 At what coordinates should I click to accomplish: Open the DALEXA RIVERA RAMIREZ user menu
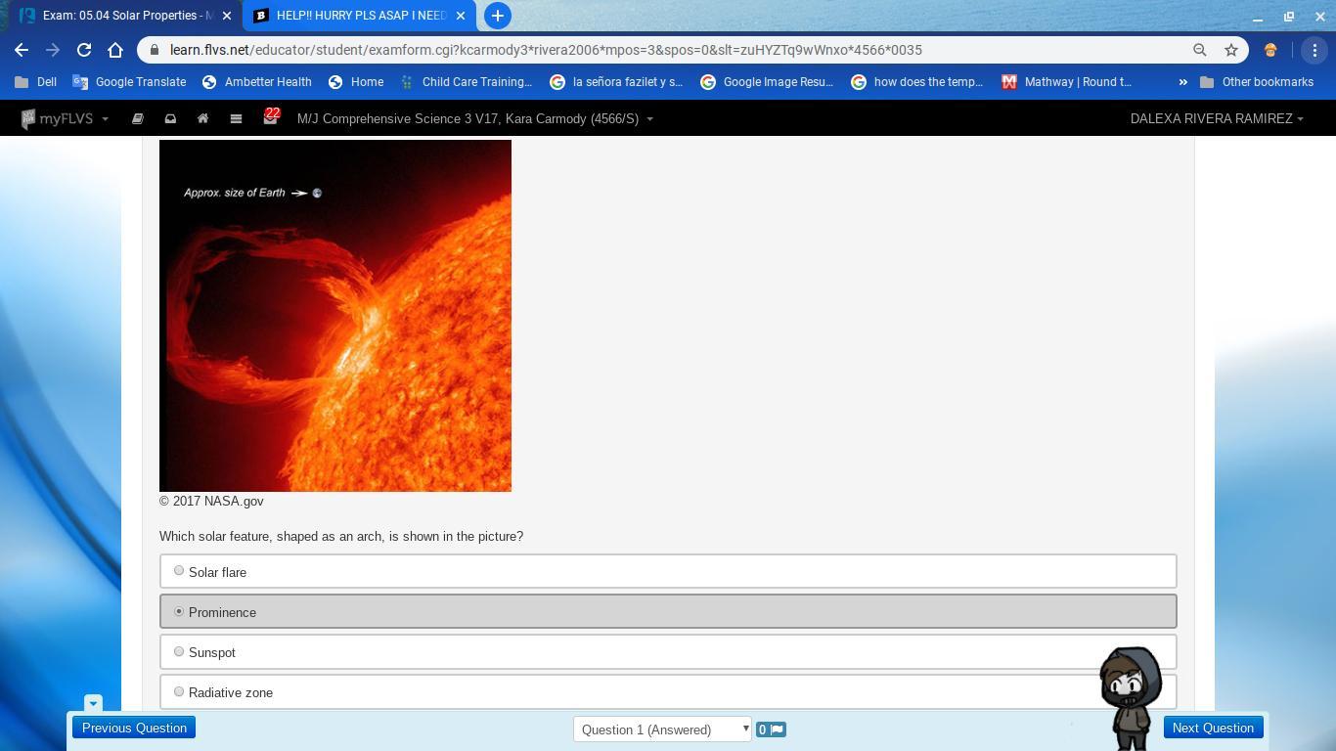[1216, 118]
